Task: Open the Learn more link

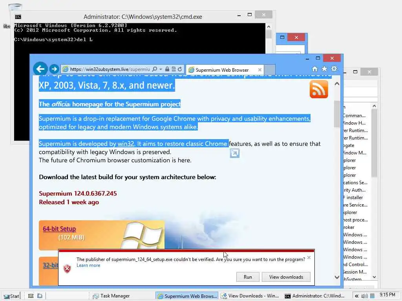Action: point(88,265)
